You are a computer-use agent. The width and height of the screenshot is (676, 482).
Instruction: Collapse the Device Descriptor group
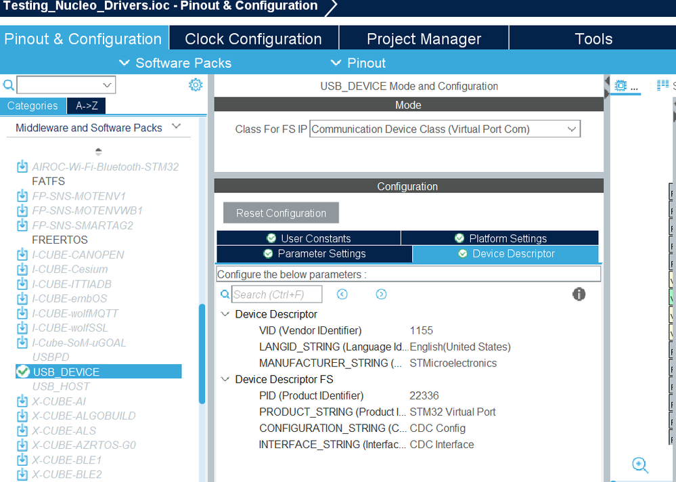click(x=225, y=314)
